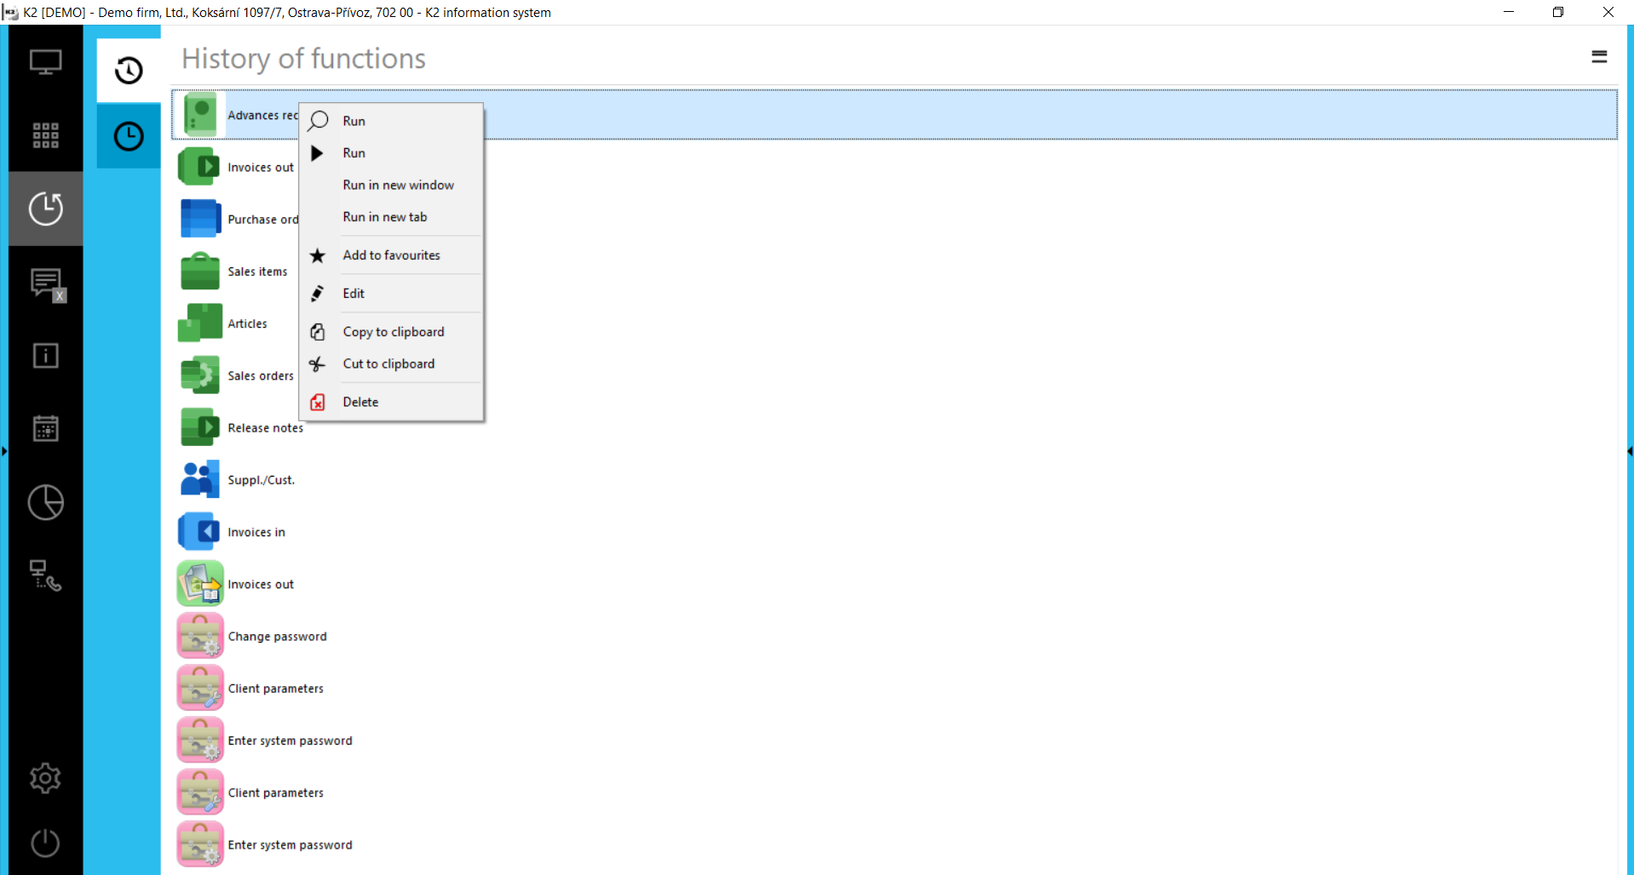The width and height of the screenshot is (1634, 875).
Task: Open the information icon in the sidebar
Action: 45,356
